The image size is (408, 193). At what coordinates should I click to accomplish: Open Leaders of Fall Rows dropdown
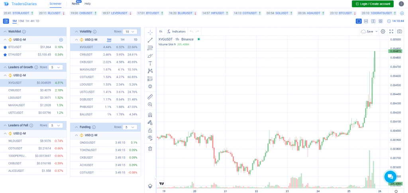(x=55, y=125)
